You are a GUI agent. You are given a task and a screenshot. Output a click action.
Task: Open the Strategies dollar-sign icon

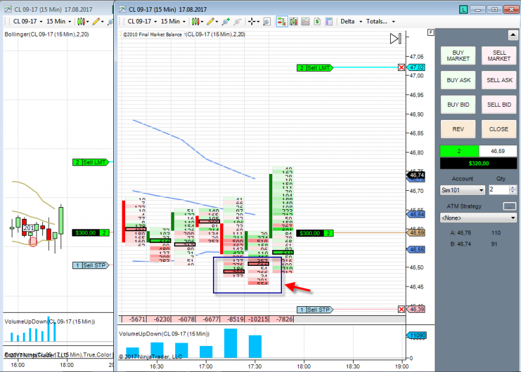coord(317,21)
